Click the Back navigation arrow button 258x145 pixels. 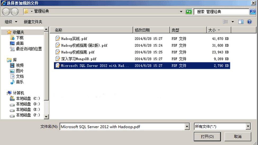(x=6, y=12)
